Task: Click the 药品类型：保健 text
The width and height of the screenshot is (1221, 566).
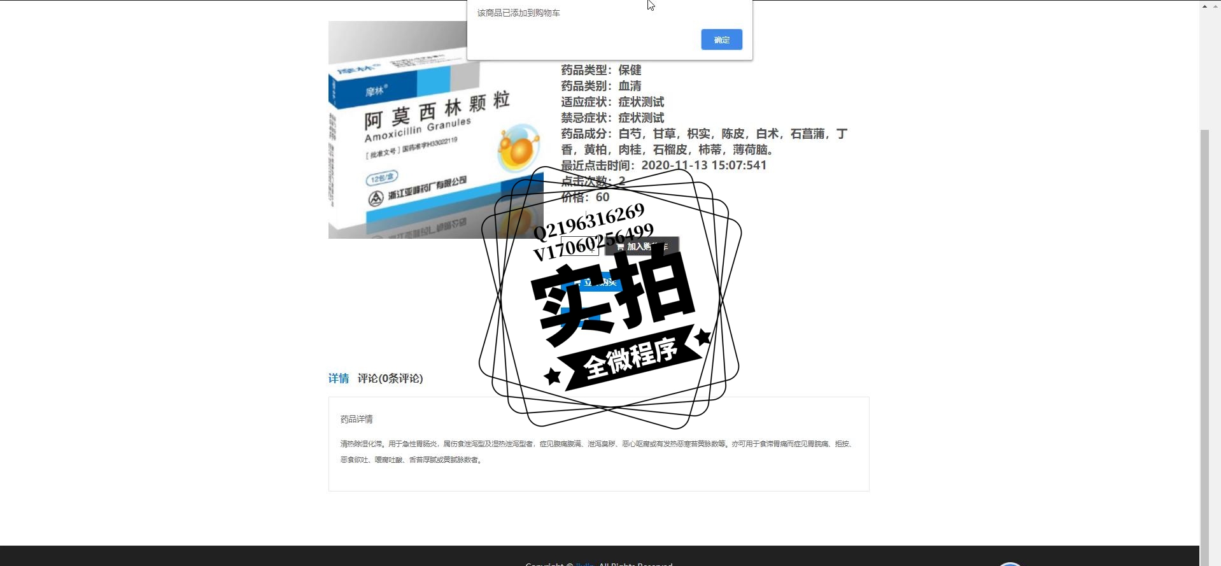Action: [x=601, y=70]
